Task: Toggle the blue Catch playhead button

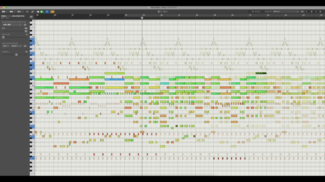Action: click(x=47, y=12)
